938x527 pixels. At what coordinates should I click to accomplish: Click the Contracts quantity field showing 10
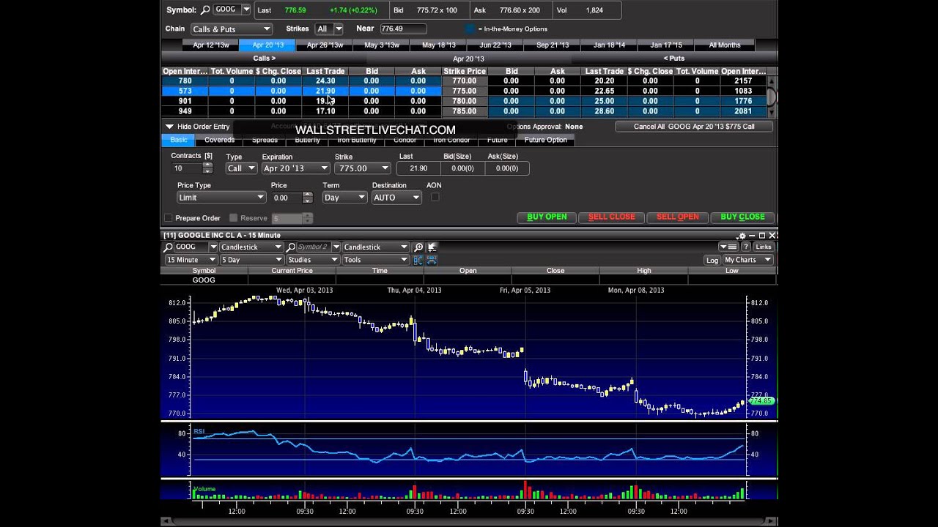187,168
